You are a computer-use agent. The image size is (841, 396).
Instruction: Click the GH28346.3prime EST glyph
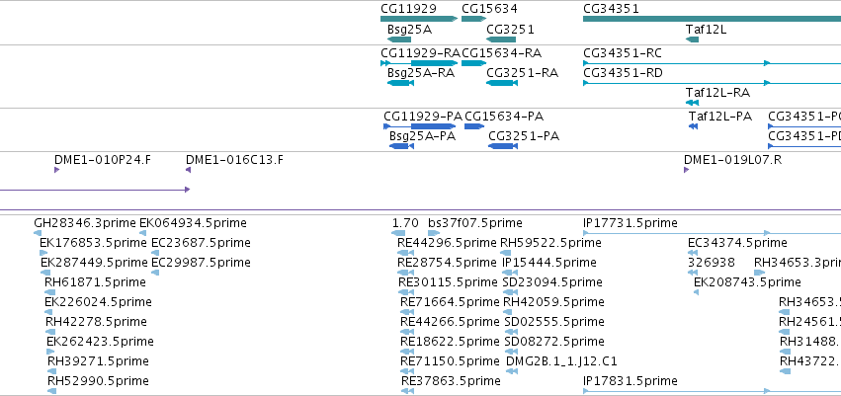[x=38, y=233]
